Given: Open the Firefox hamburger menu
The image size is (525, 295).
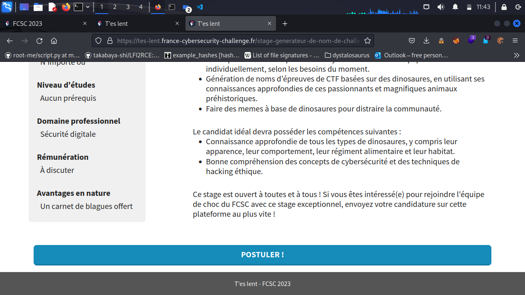Looking at the screenshot, I should pyautogui.click(x=516, y=41).
